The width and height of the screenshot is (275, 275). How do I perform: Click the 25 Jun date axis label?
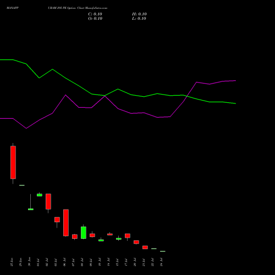click(x=12, y=262)
